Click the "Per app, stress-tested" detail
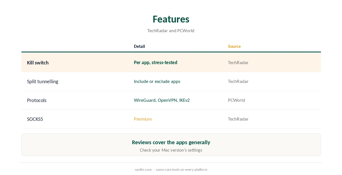This screenshot has width=342, height=175. pos(156,63)
